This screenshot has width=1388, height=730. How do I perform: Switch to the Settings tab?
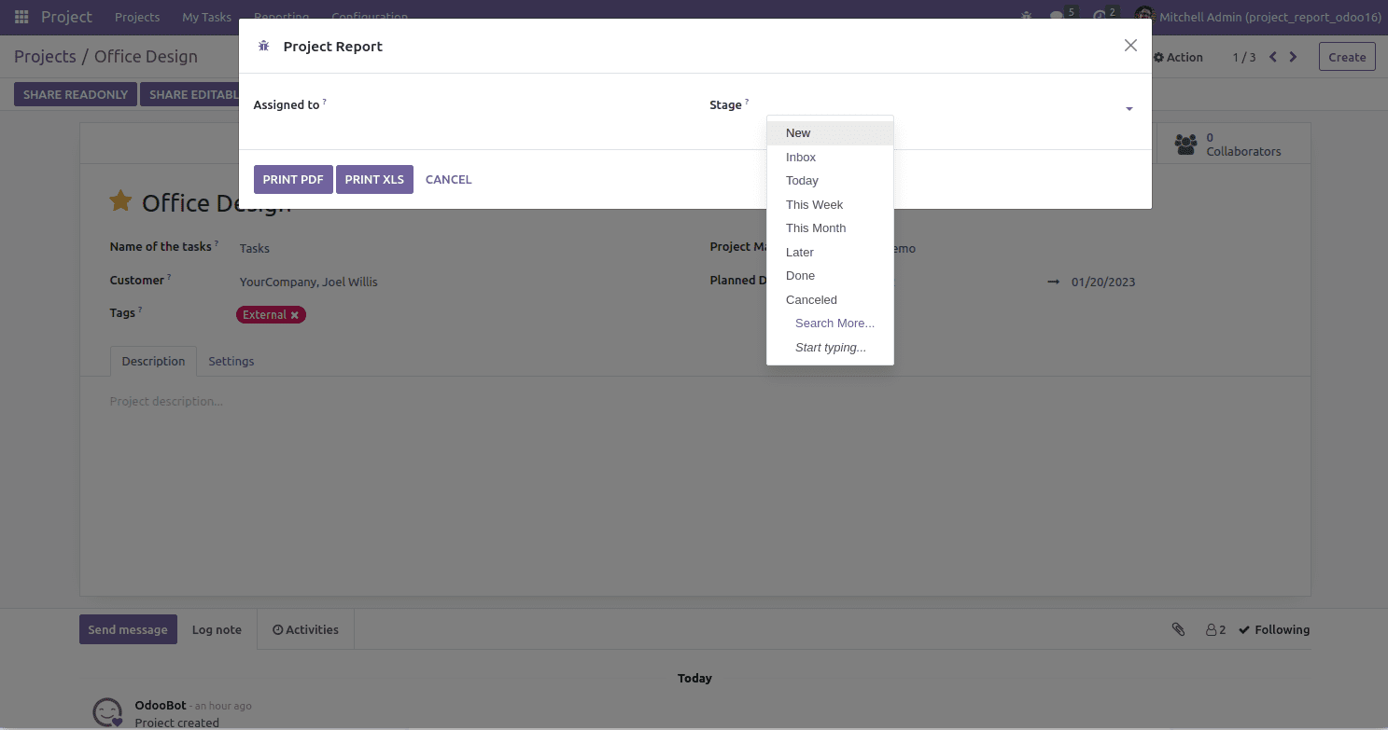click(231, 361)
